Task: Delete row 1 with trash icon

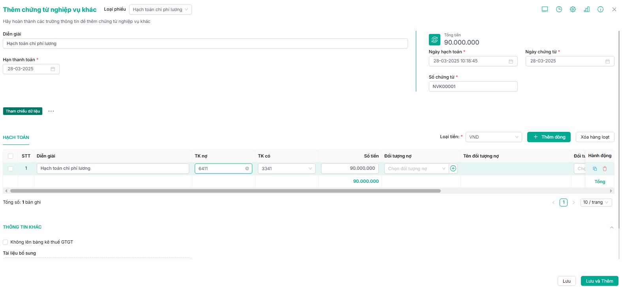Action: point(605,169)
